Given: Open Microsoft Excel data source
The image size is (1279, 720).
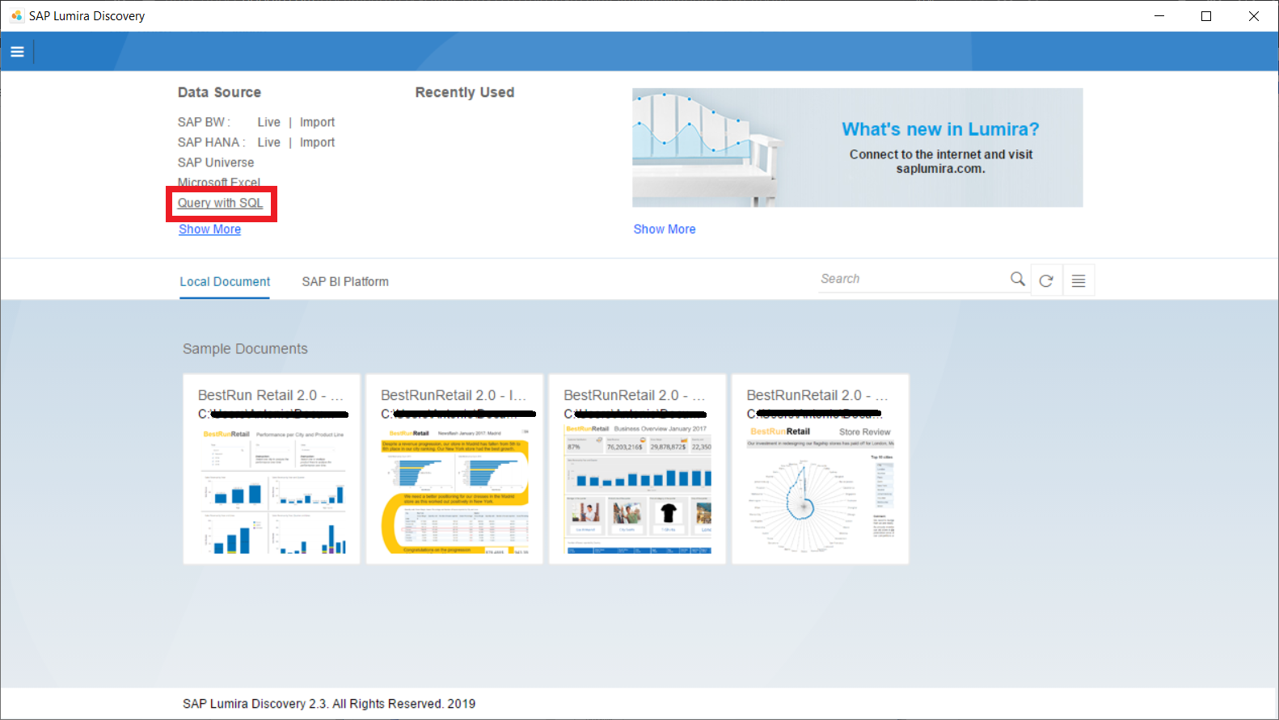Looking at the screenshot, I should 219,183.
